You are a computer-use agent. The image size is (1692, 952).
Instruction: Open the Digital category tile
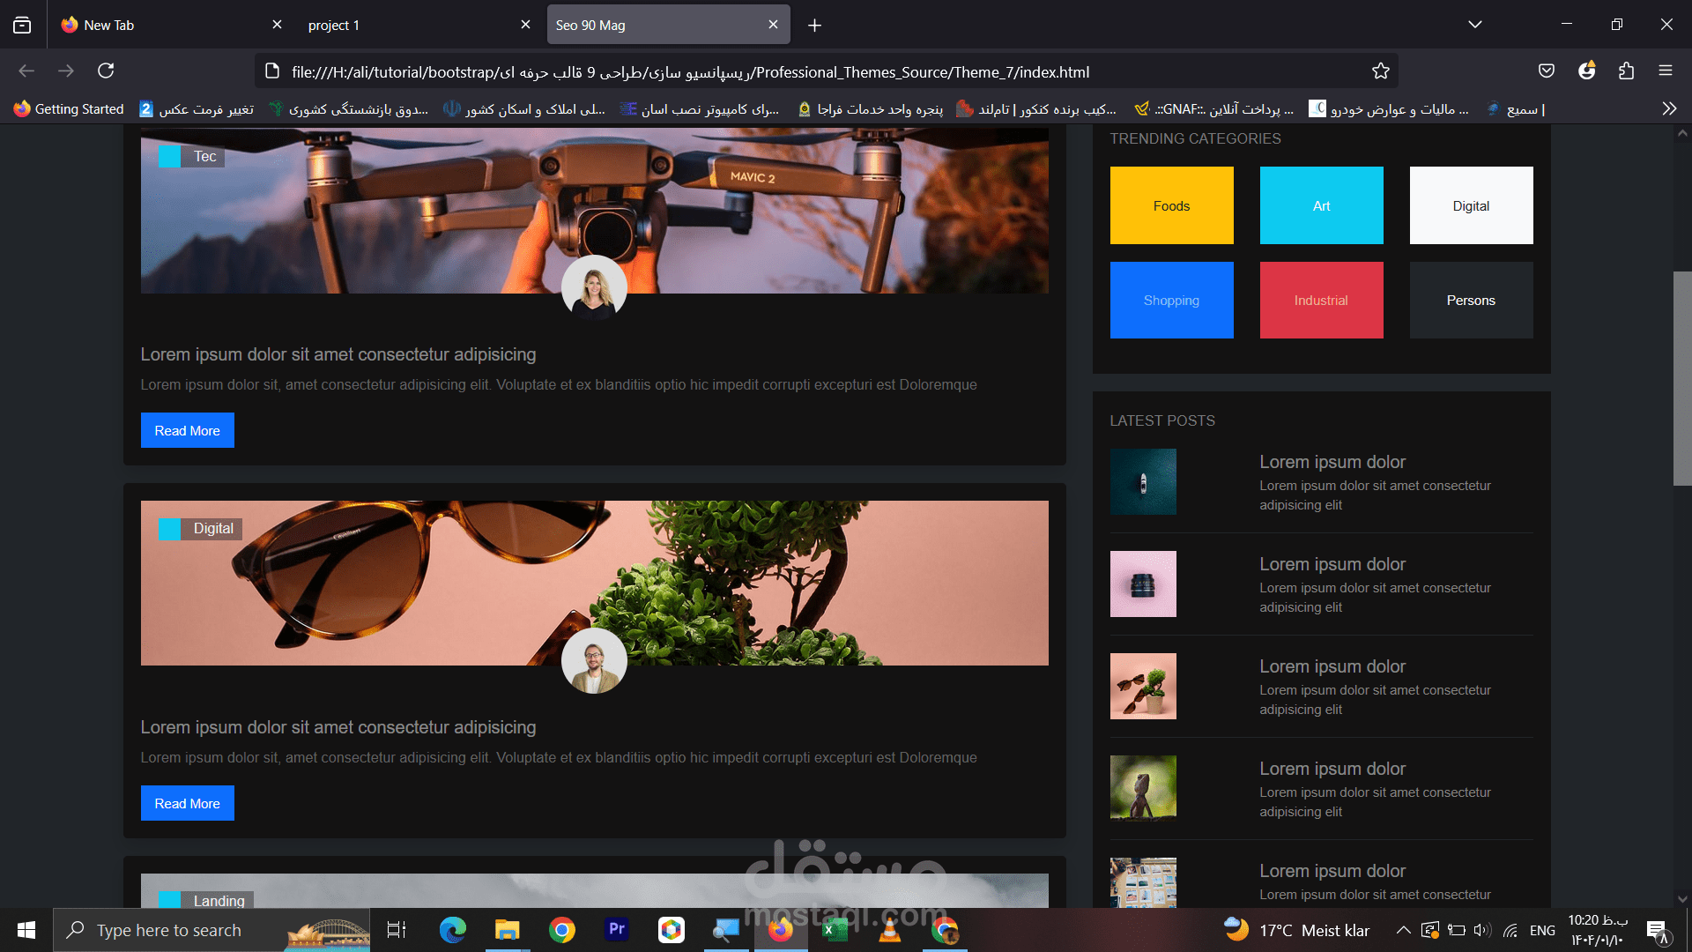tap(1471, 205)
